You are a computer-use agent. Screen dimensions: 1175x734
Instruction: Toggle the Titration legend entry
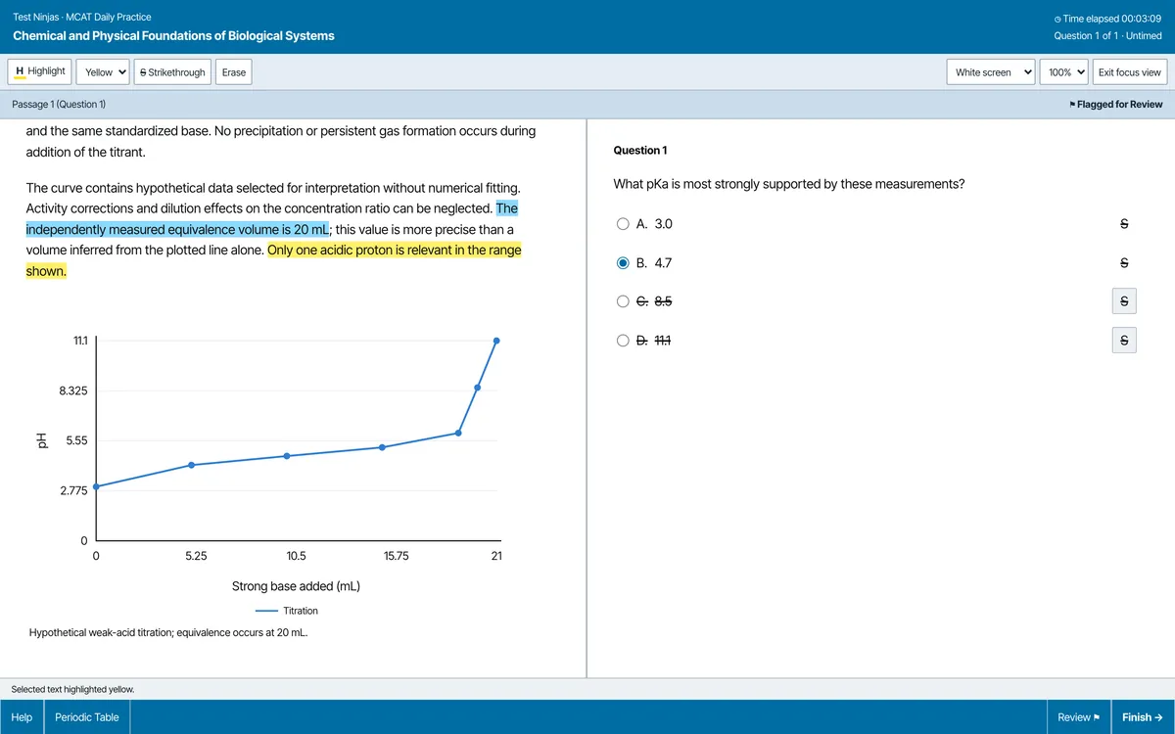[286, 611]
